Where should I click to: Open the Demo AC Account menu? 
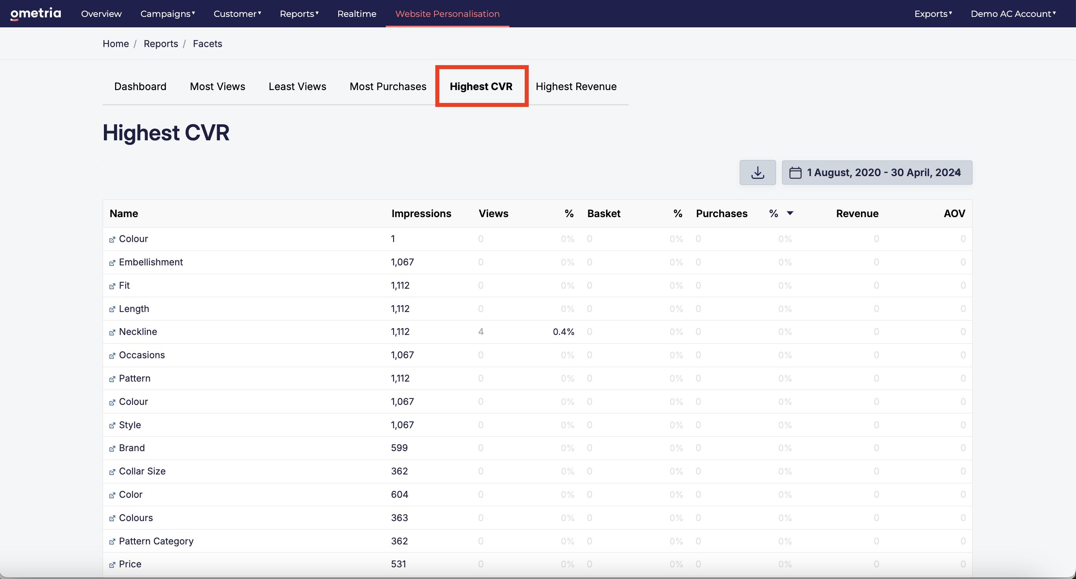tap(1013, 14)
